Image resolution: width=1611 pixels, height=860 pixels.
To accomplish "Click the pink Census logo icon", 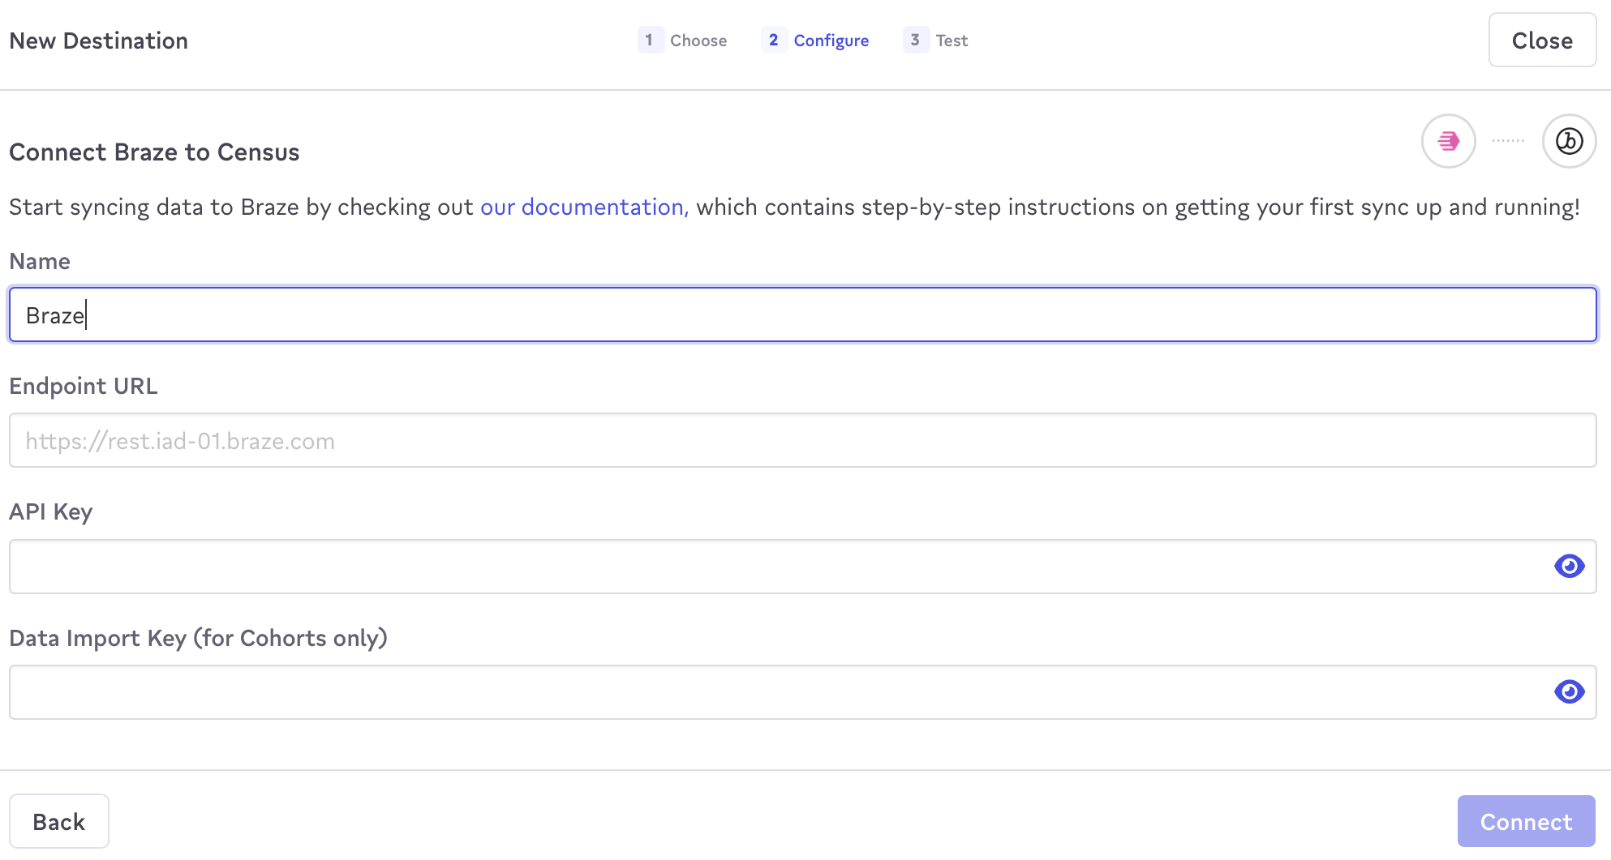I will coord(1448,141).
